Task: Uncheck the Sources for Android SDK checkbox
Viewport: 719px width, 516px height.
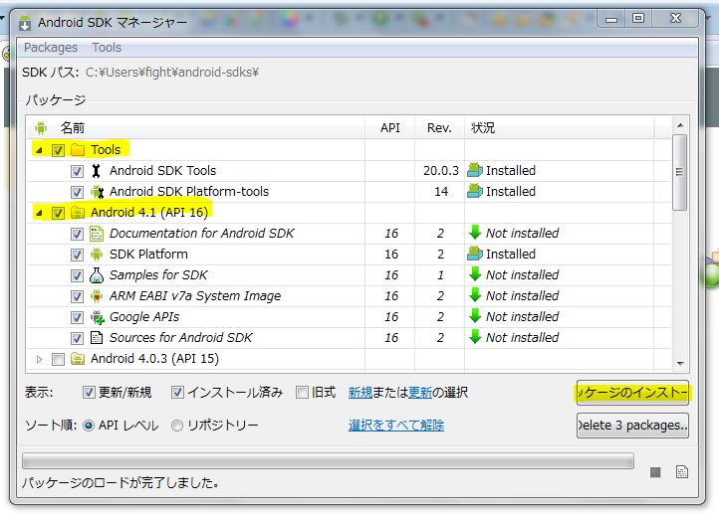Action: [77, 338]
